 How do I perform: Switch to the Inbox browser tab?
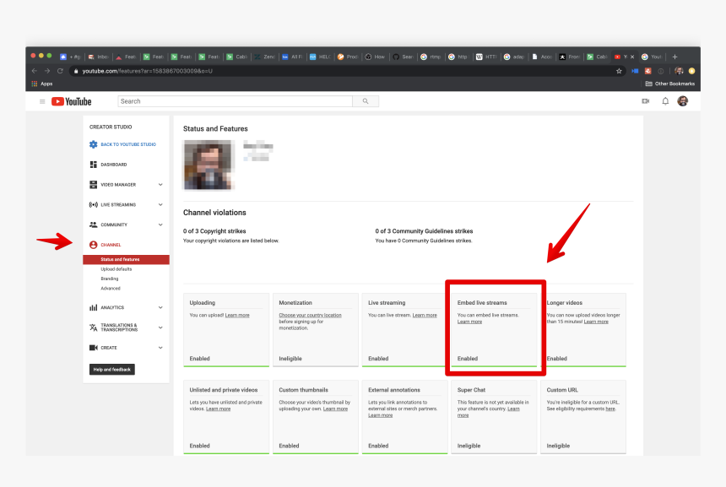(98, 57)
